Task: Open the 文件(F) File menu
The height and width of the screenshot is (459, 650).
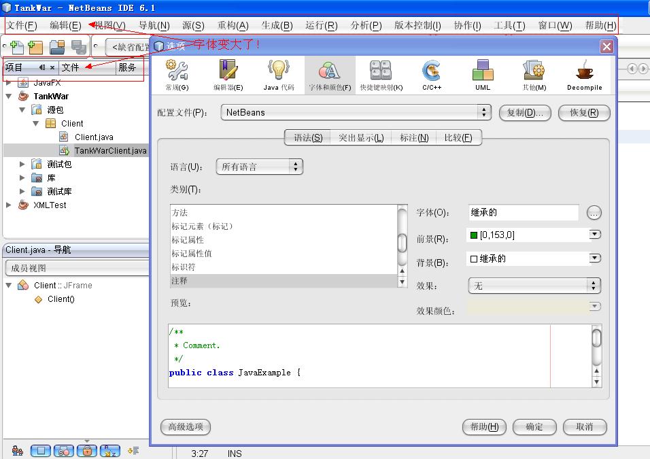Action: (22, 26)
